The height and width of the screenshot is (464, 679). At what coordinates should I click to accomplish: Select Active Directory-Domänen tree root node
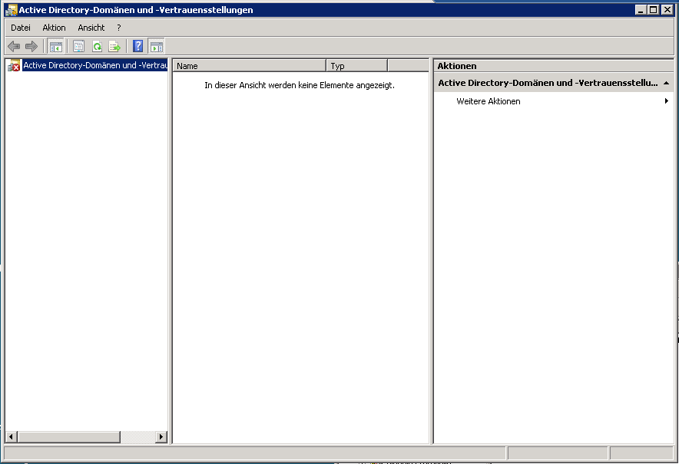[x=94, y=65]
